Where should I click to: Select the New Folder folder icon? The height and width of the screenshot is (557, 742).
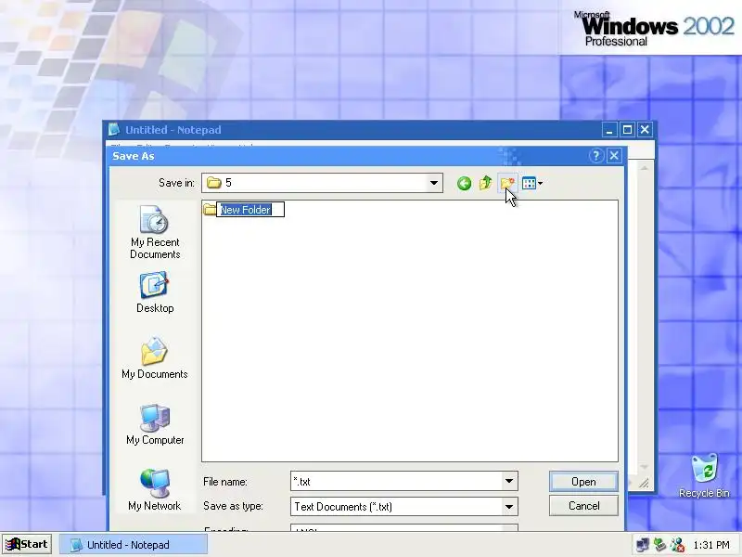[x=210, y=210]
